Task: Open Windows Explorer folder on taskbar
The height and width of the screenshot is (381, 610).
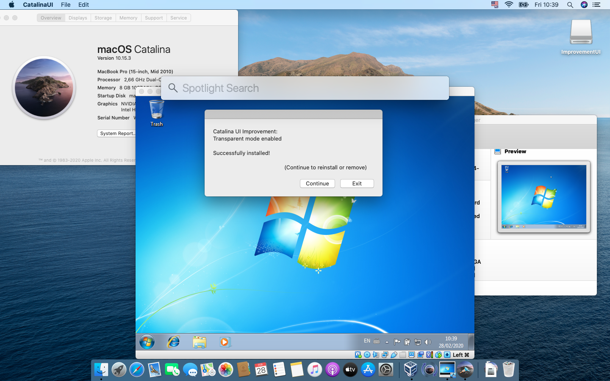Action: pos(199,342)
